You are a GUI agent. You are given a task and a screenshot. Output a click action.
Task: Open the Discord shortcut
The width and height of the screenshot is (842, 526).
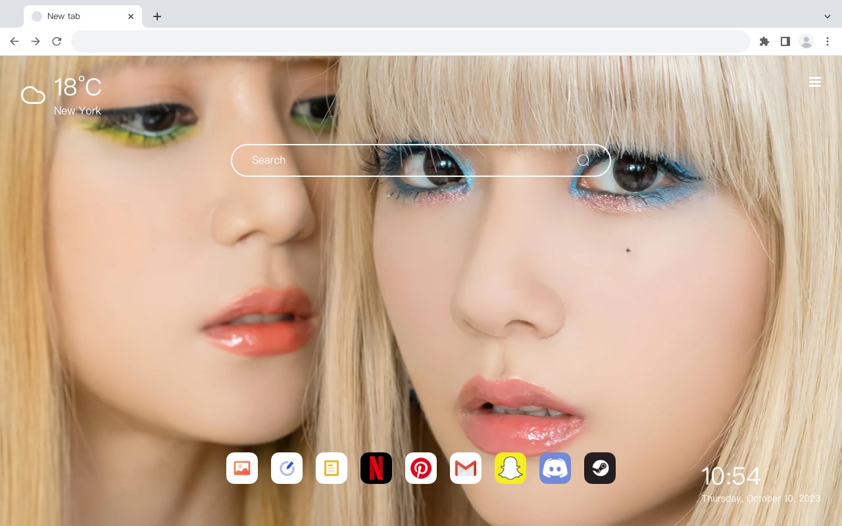(555, 468)
